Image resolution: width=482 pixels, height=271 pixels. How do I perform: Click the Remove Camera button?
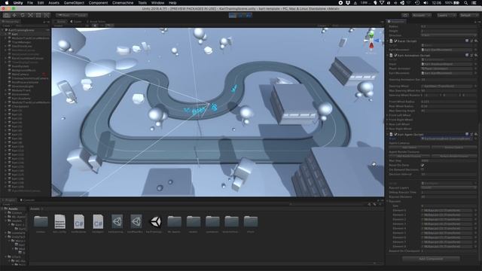point(454,148)
